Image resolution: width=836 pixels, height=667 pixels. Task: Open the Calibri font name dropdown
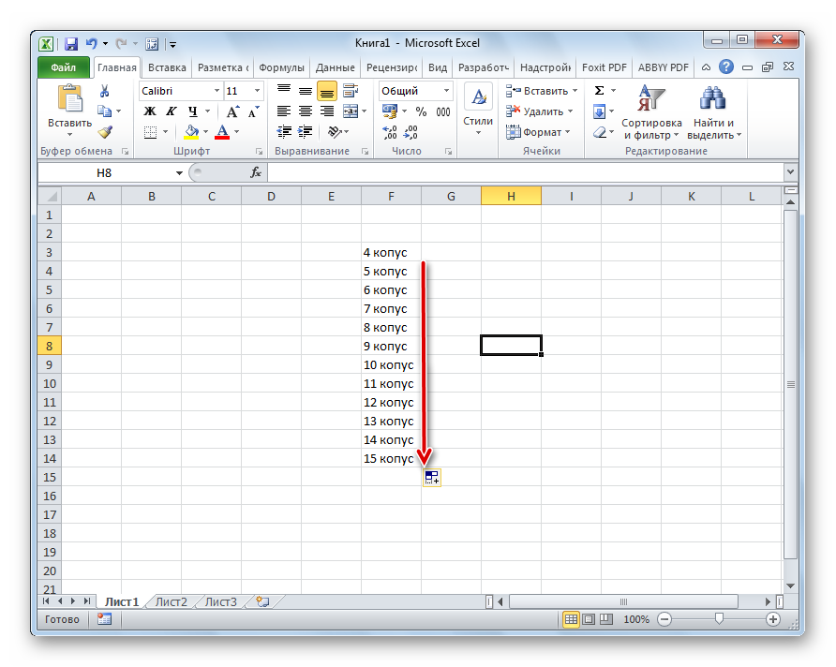[x=216, y=91]
